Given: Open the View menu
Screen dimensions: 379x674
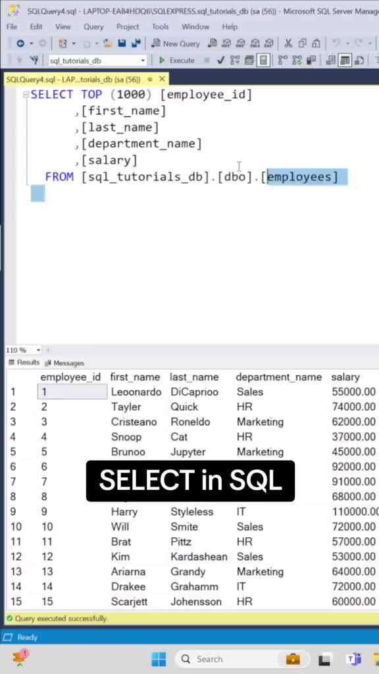Looking at the screenshot, I should pos(63,26).
